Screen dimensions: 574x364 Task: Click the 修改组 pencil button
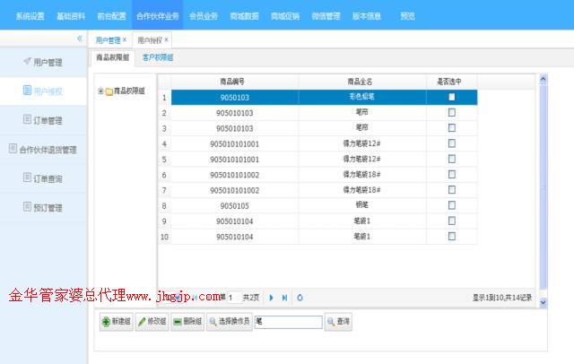click(152, 322)
